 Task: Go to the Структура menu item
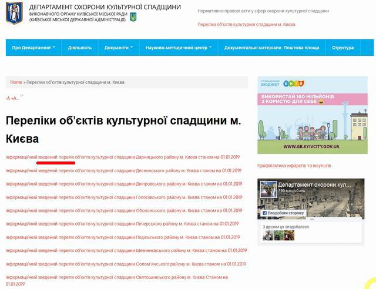pos(343,48)
